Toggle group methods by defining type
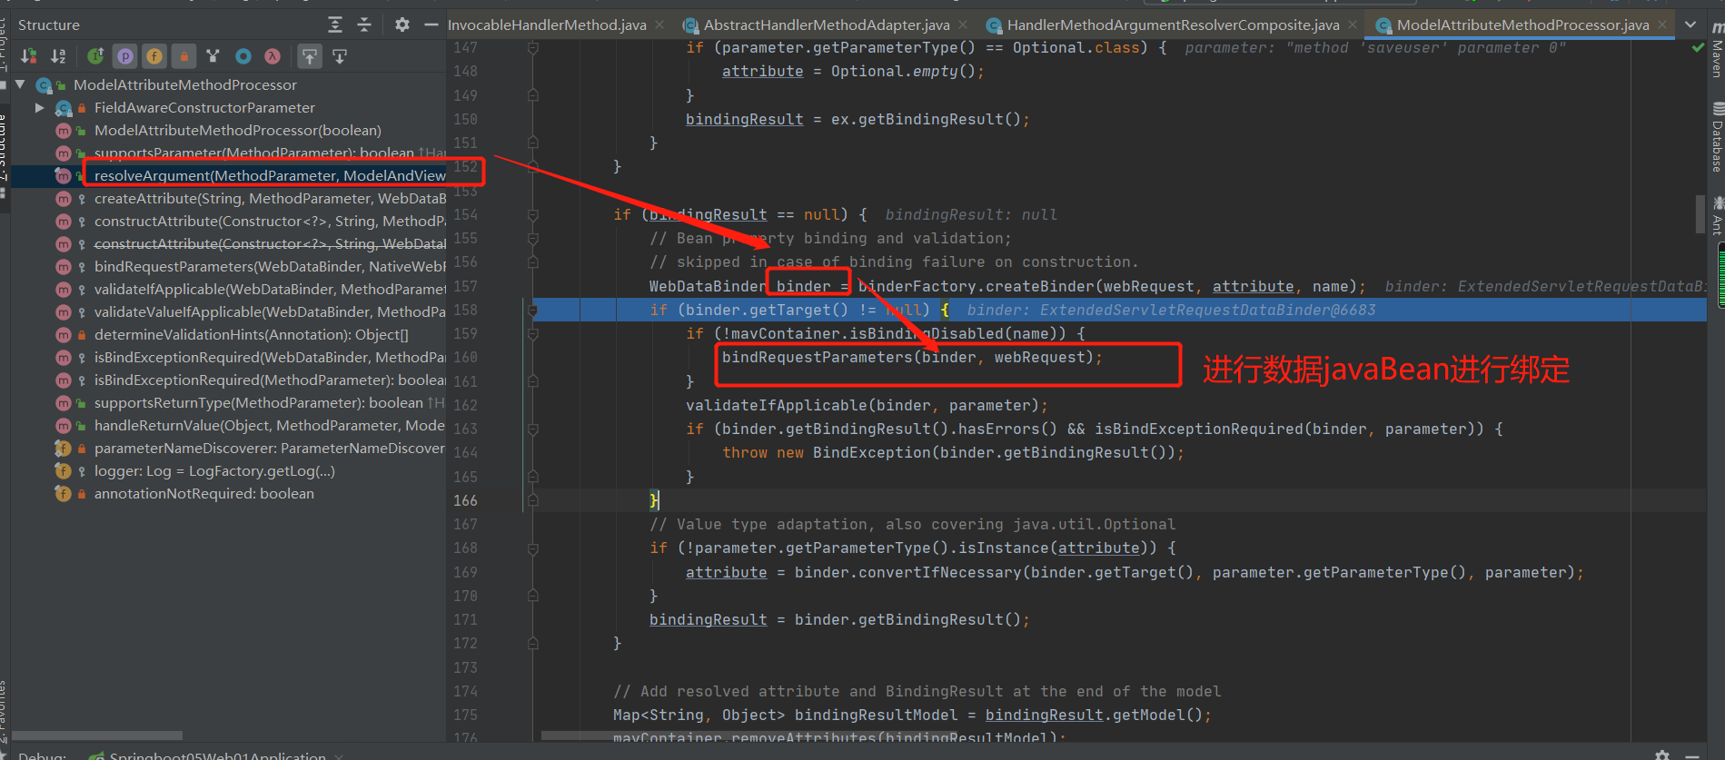This screenshot has width=1725, height=760. 213,56
